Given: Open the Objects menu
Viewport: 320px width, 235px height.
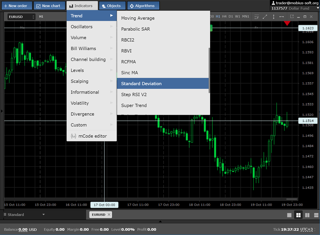Looking at the screenshot, I should (112, 6).
